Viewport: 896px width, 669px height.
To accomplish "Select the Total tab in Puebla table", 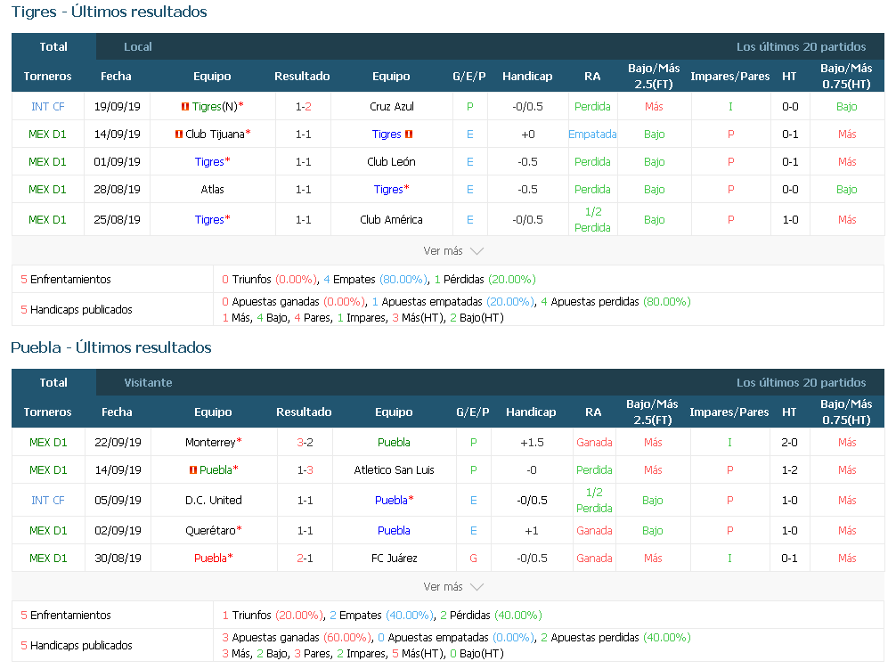I will (x=53, y=383).
